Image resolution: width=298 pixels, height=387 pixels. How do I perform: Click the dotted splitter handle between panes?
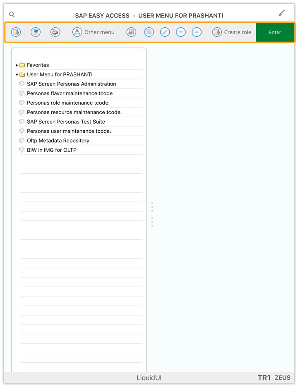tap(152, 215)
